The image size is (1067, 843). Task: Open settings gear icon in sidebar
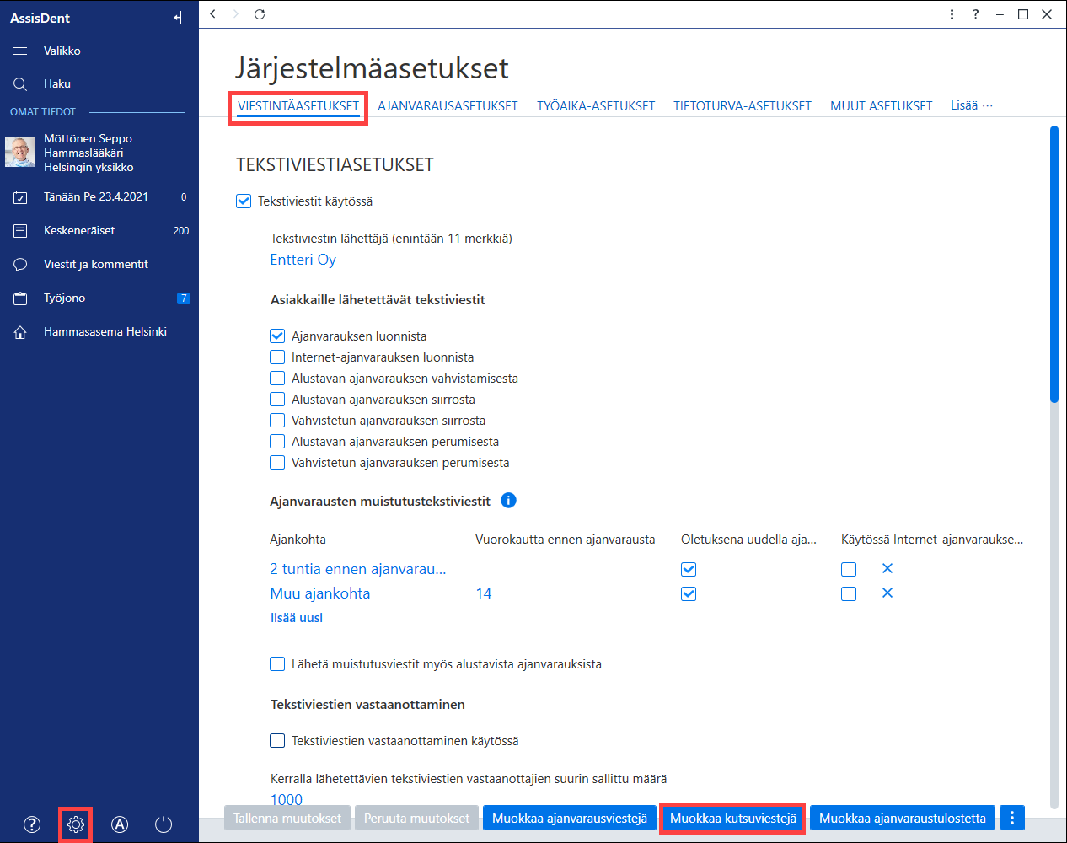(x=76, y=824)
